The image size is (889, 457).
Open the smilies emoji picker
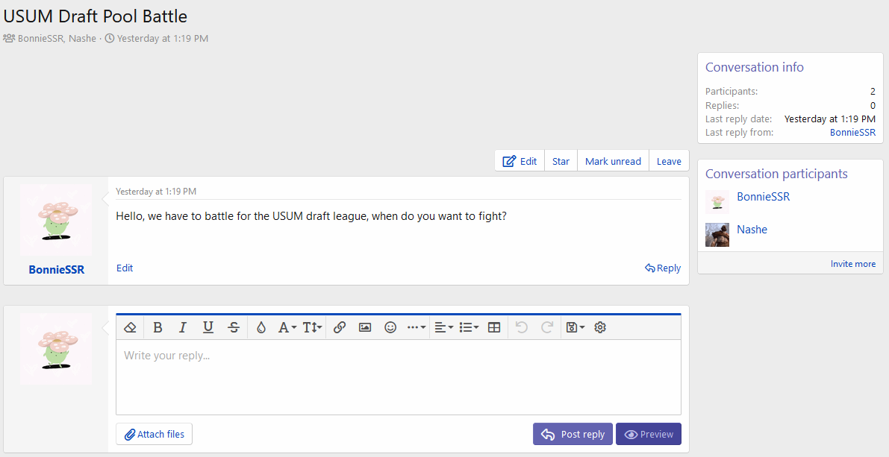point(390,327)
